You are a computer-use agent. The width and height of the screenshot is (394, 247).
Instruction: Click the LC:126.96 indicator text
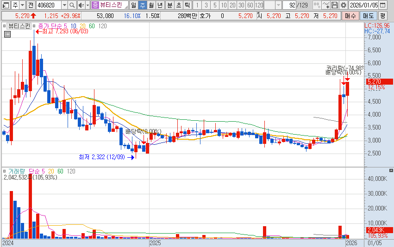coord(377,25)
